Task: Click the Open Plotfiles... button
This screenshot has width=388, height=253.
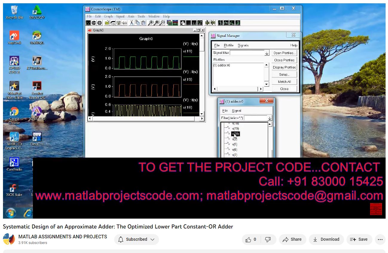Action: click(284, 53)
